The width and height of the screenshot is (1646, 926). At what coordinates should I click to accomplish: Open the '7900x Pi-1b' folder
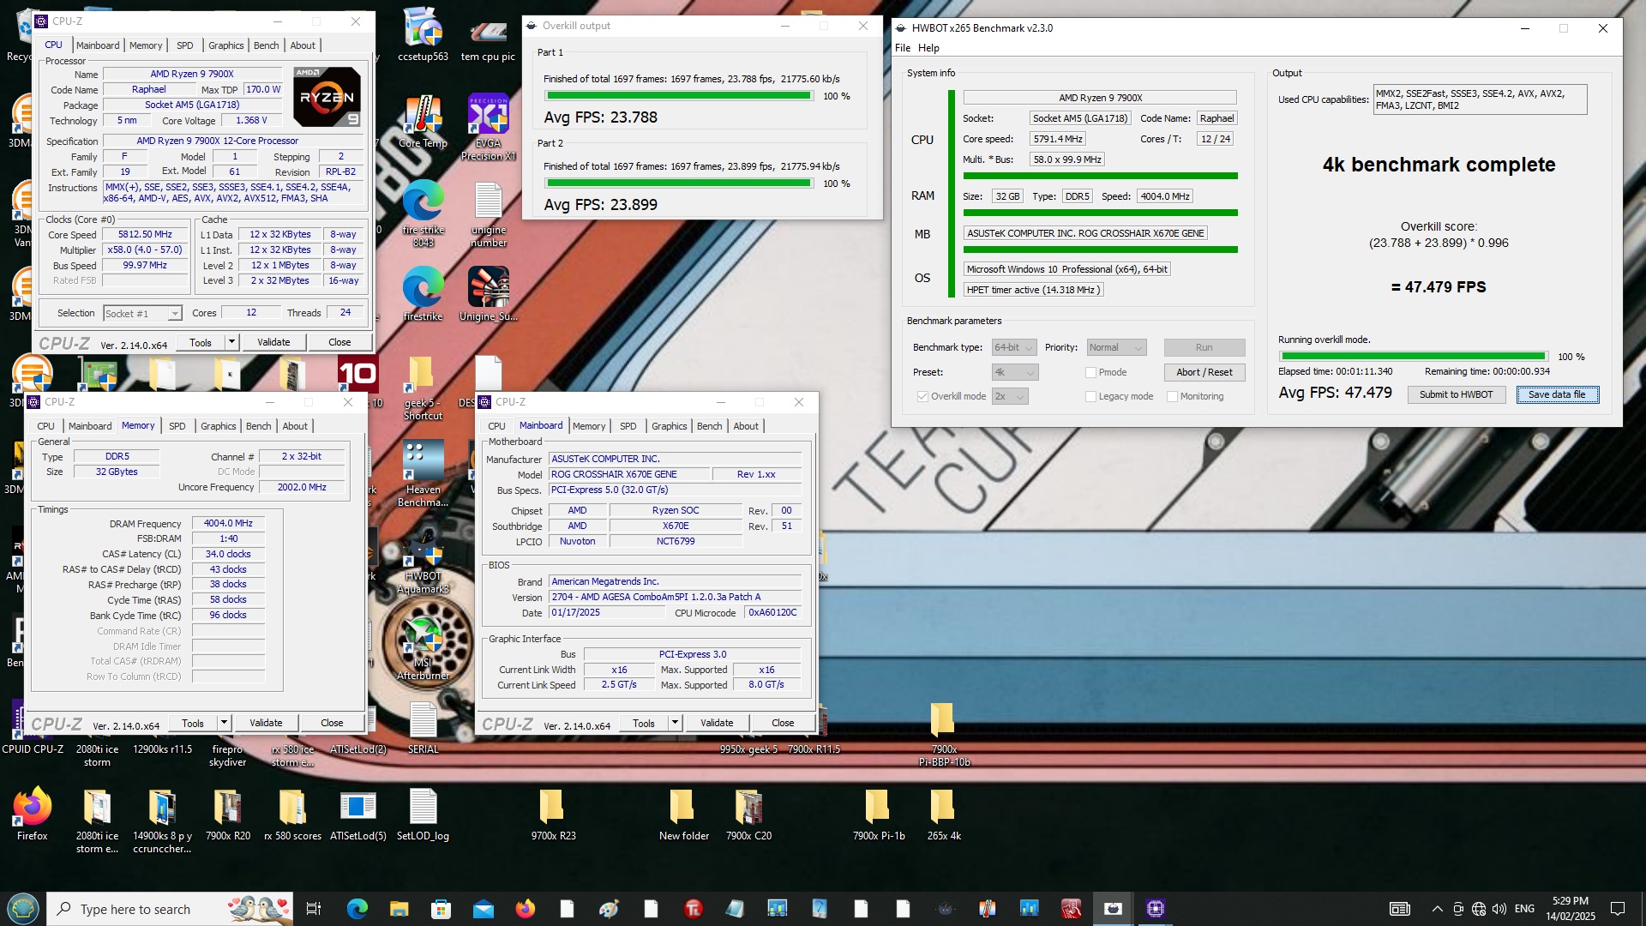coord(879,814)
